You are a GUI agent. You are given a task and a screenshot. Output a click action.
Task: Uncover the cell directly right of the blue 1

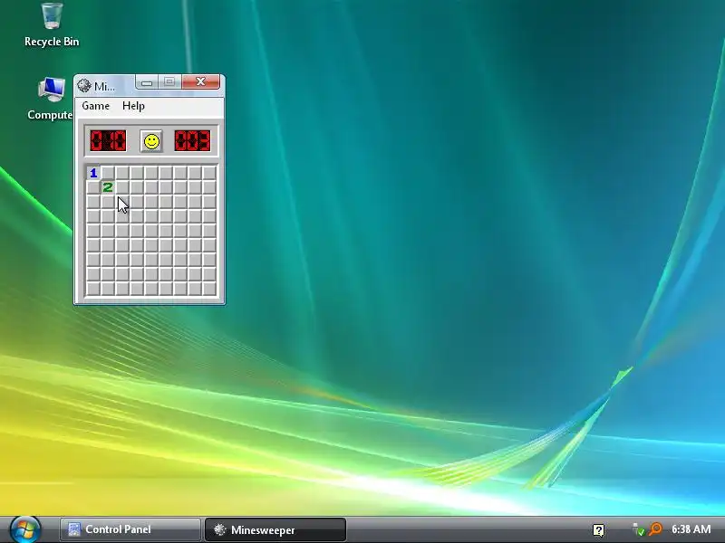coord(108,173)
